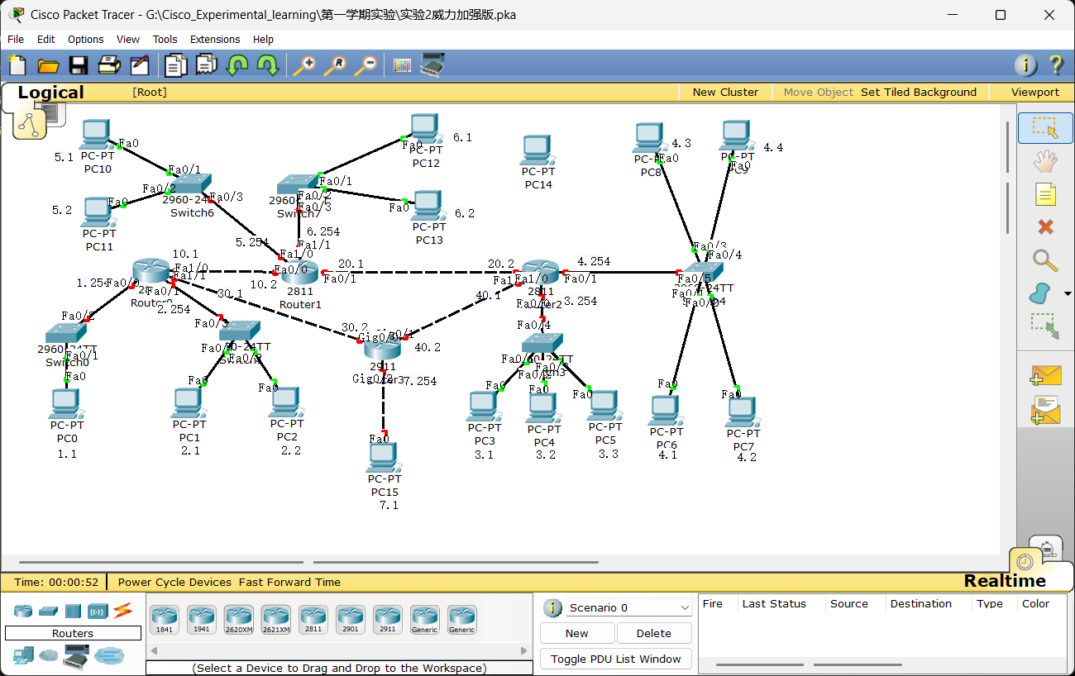Switch to the Logical workspace tab
Viewport: 1075px width, 676px height.
(x=50, y=93)
